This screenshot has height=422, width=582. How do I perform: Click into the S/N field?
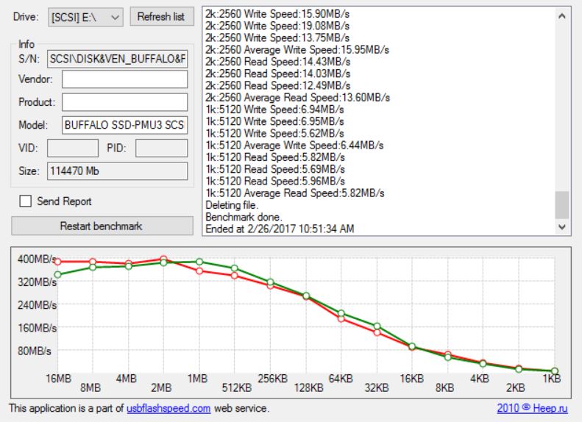(118, 59)
